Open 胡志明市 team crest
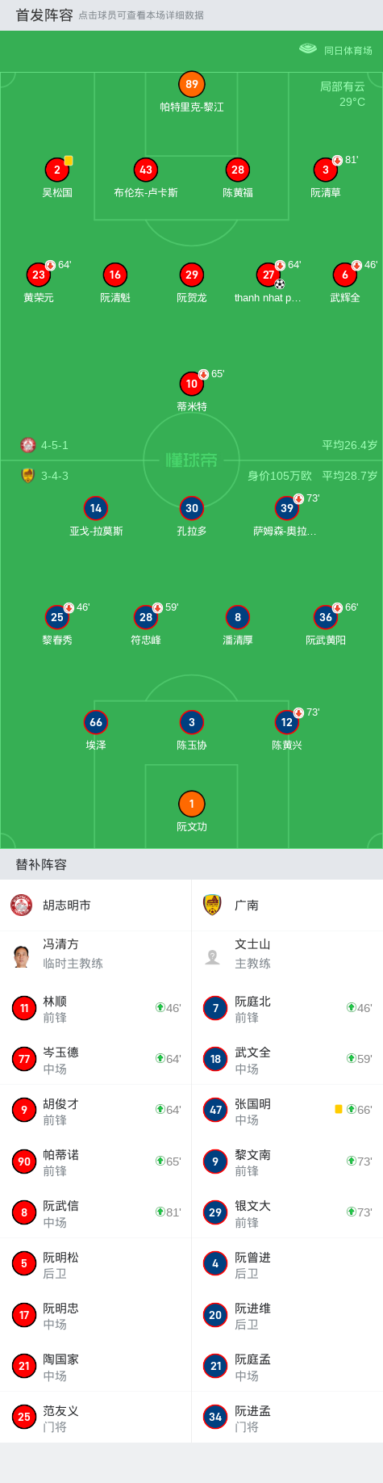Screen dimensions: 383x1483 [21, 905]
